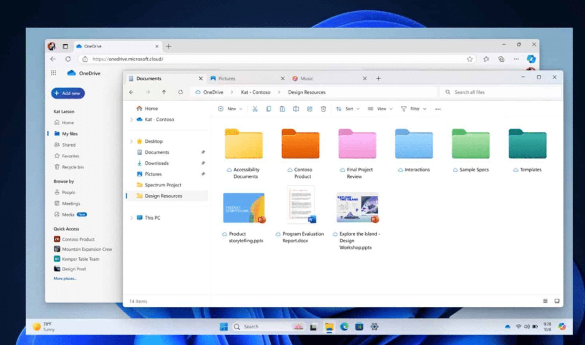Click the Delete trash icon in toolbar
This screenshot has height=345, width=585.
[x=323, y=109]
